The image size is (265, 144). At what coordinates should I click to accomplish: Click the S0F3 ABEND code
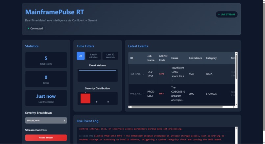point(161,94)
